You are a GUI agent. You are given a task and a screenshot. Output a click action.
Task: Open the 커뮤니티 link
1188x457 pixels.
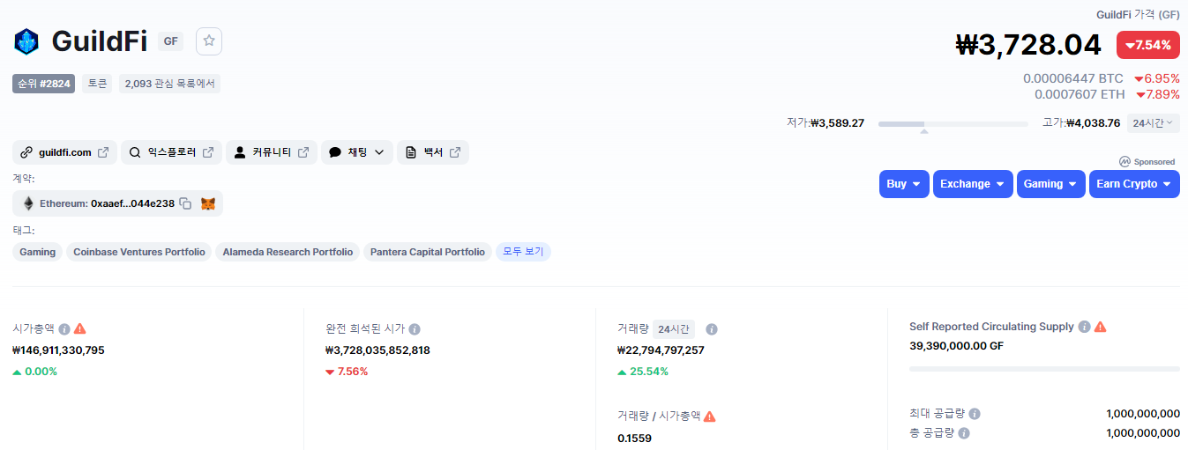pos(272,152)
